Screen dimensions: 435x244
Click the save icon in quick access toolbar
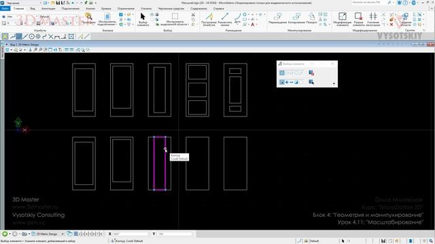[58, 3]
